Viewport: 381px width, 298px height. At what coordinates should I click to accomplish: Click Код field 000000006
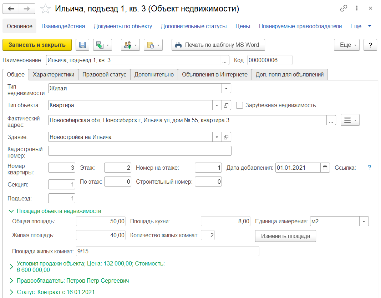[270, 60]
